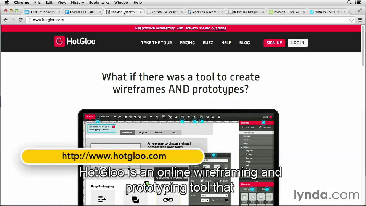Select the triangle shape in Elements panel
Screen dimensions: 366x206
pyautogui.click(x=261, y=197)
